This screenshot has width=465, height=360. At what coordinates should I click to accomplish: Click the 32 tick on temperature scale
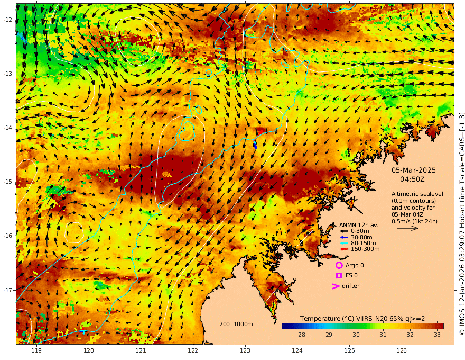(410, 335)
